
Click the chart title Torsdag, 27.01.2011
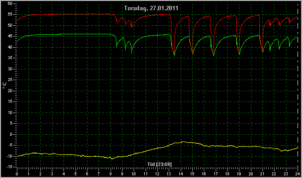tap(151, 8)
